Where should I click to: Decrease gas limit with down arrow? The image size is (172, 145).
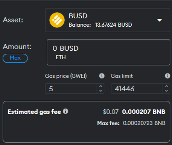(x=166, y=91)
